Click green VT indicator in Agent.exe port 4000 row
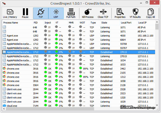Image resolution: width=161 pixels, height=113 pixels. [x=56, y=35]
